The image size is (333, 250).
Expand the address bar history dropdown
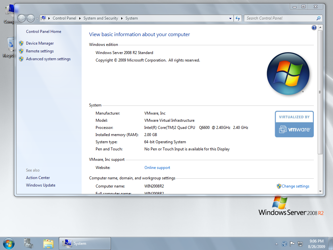click(x=230, y=18)
